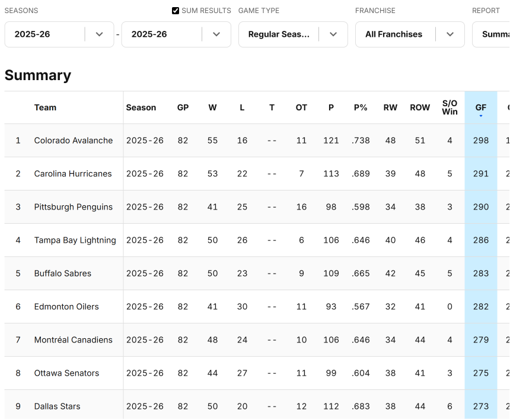Viewport: 510px width, 419px height.
Task: Sort by GP column header
Action: pos(183,107)
